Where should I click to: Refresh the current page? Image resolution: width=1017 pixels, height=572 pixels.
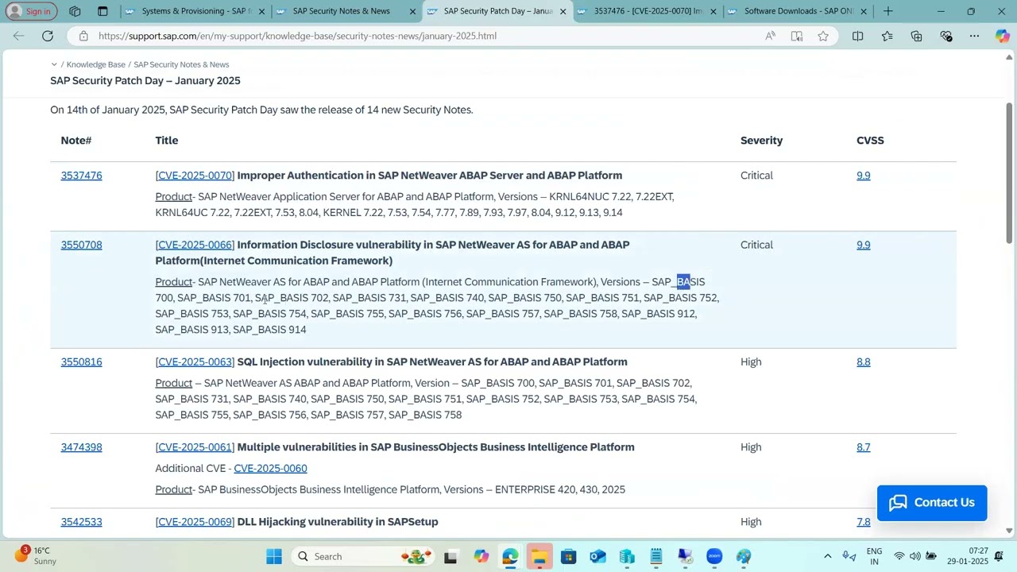pyautogui.click(x=48, y=36)
